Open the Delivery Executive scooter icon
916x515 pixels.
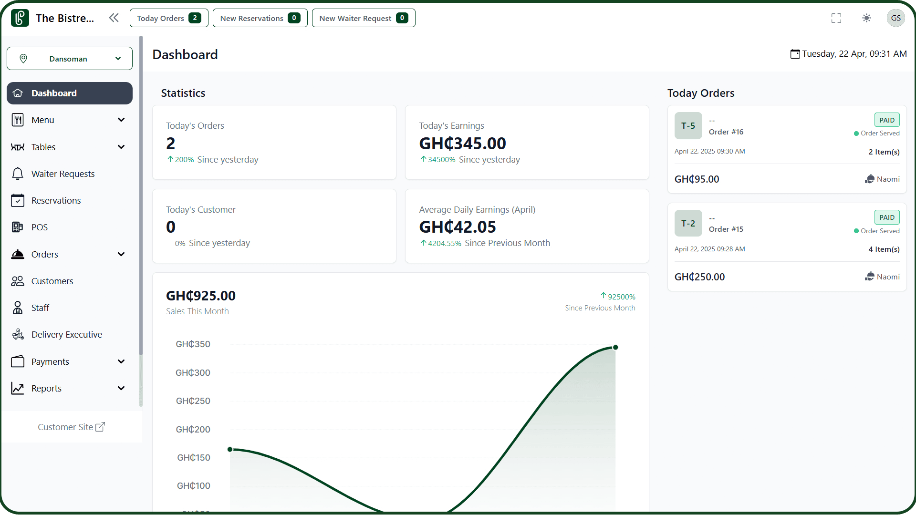[18, 334]
